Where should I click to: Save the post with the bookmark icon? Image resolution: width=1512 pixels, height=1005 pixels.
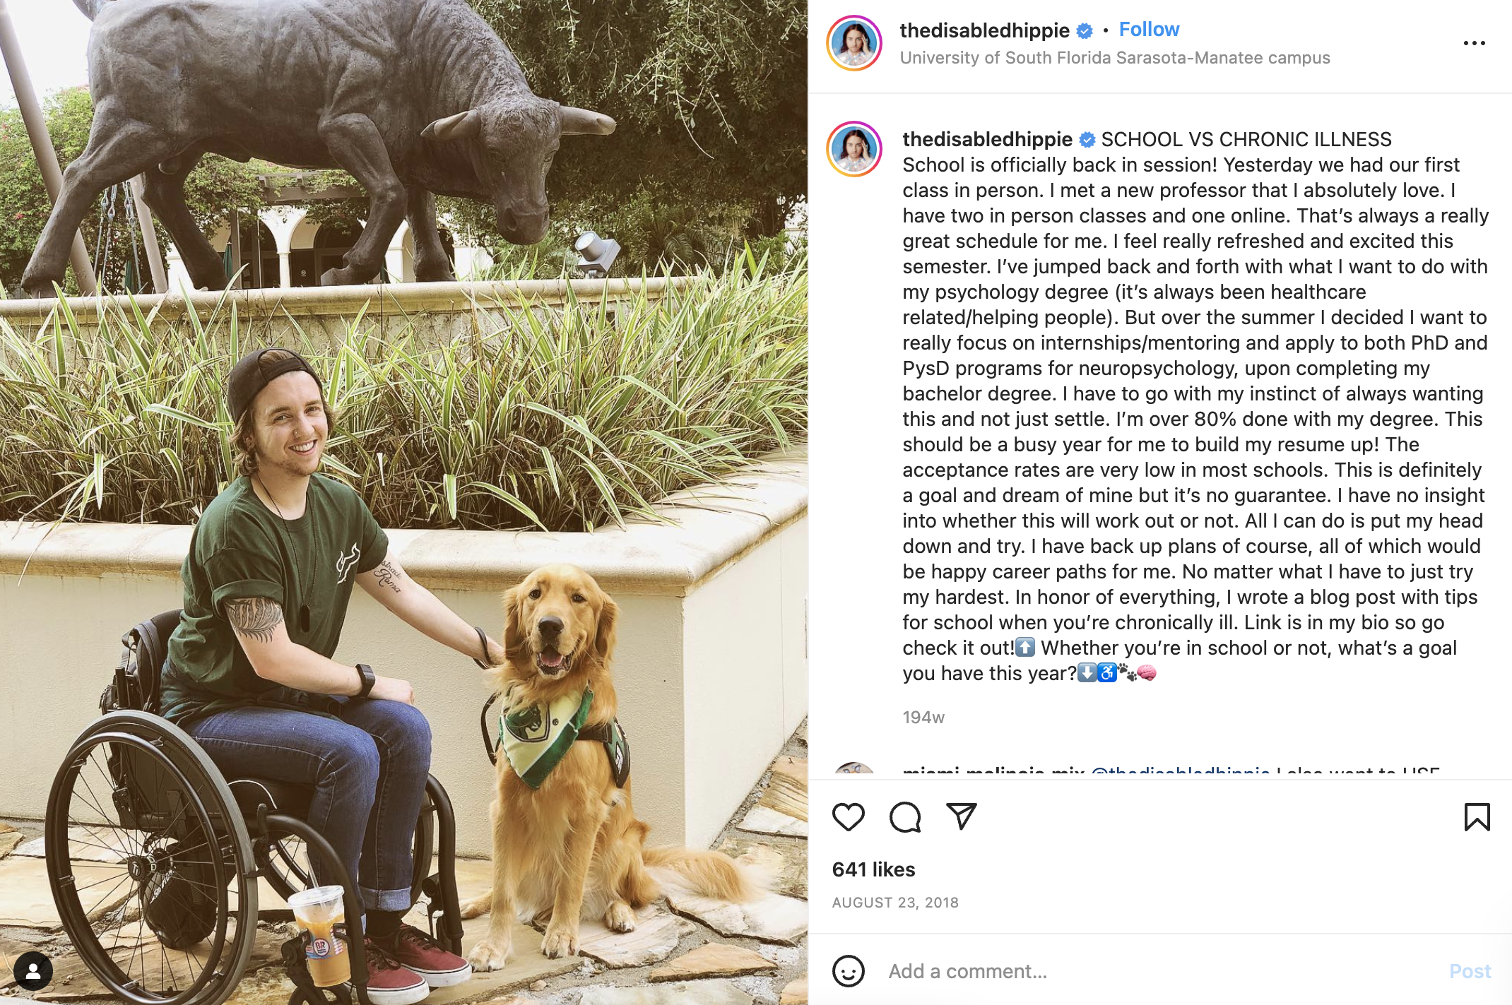[x=1477, y=817]
